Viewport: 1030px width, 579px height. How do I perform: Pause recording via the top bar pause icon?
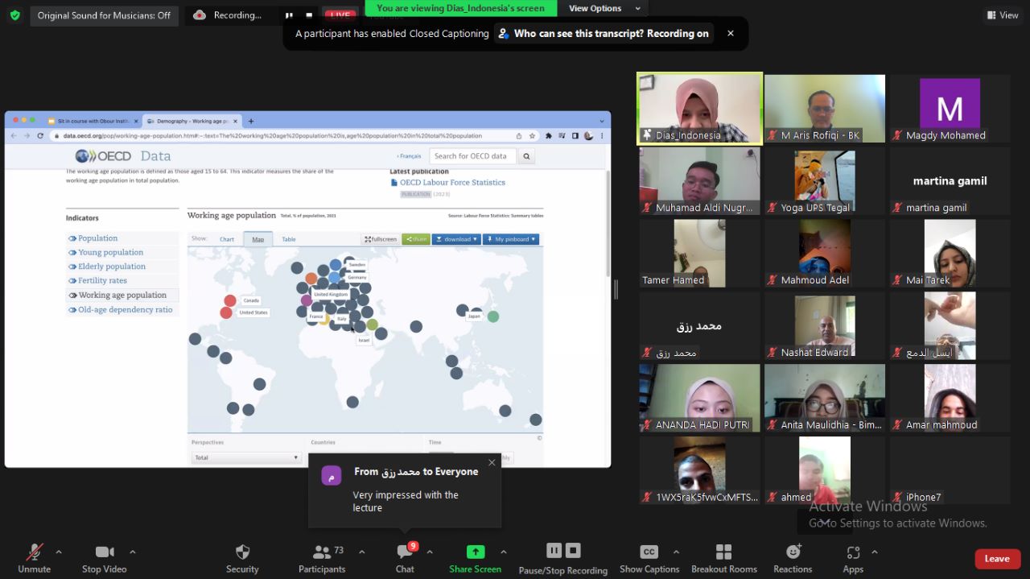pyautogui.click(x=289, y=15)
